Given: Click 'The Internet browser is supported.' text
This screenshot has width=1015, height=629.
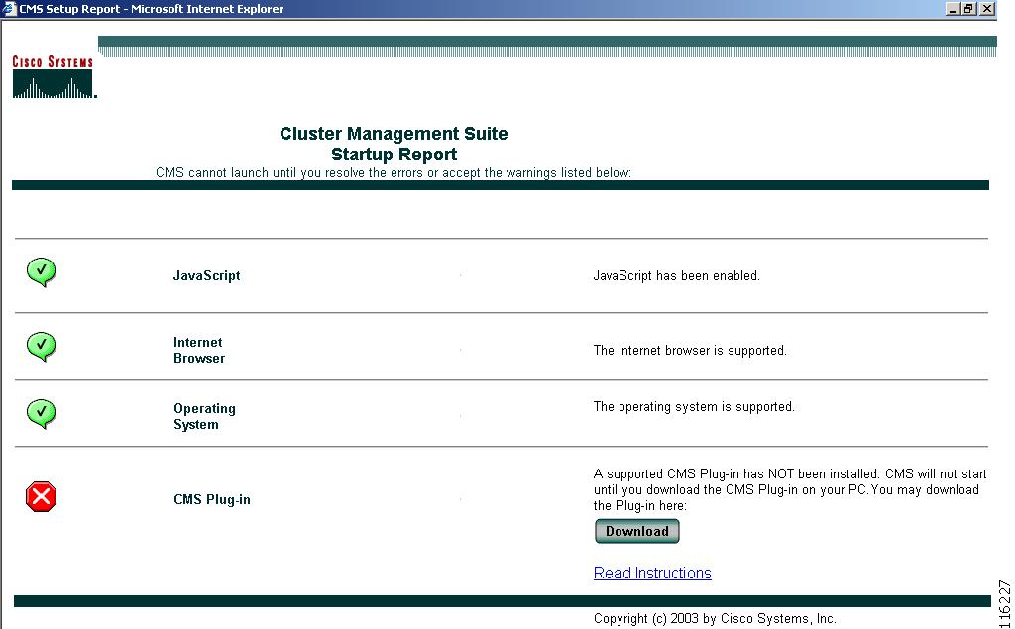Looking at the screenshot, I should 690,350.
